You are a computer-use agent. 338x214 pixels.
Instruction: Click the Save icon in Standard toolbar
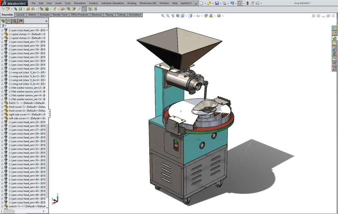pyautogui.click(x=217, y=3)
